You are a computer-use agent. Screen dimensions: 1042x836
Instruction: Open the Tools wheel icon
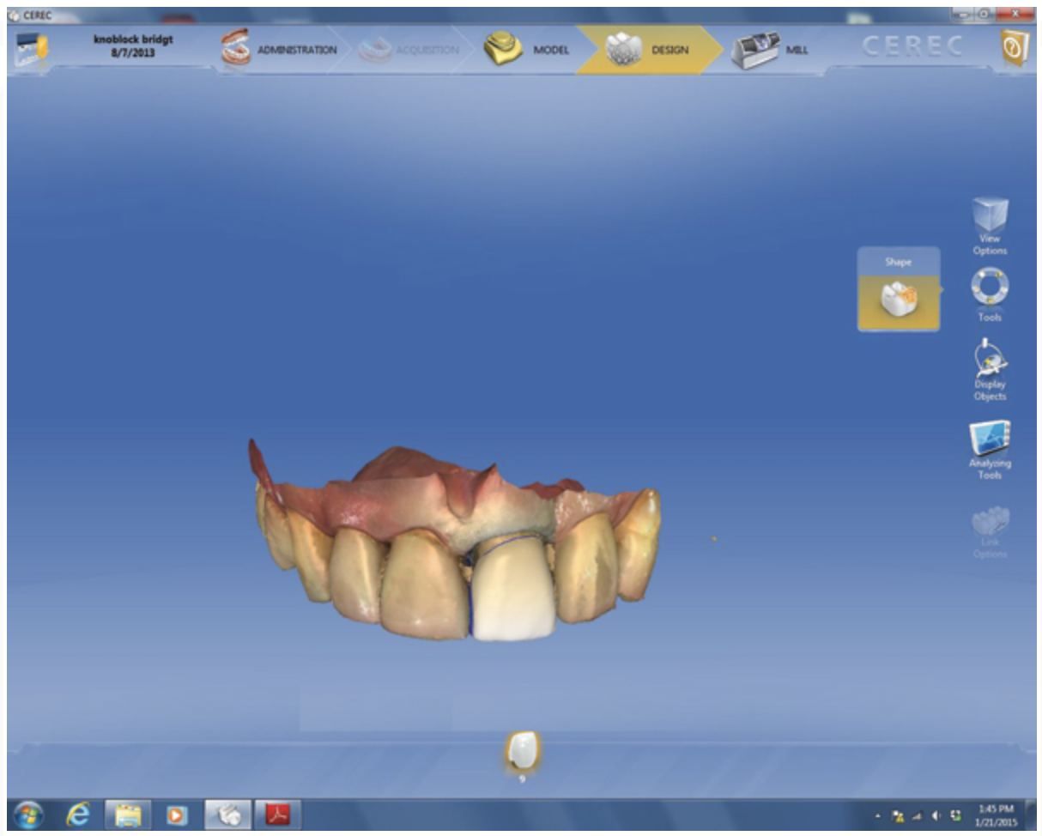point(990,288)
